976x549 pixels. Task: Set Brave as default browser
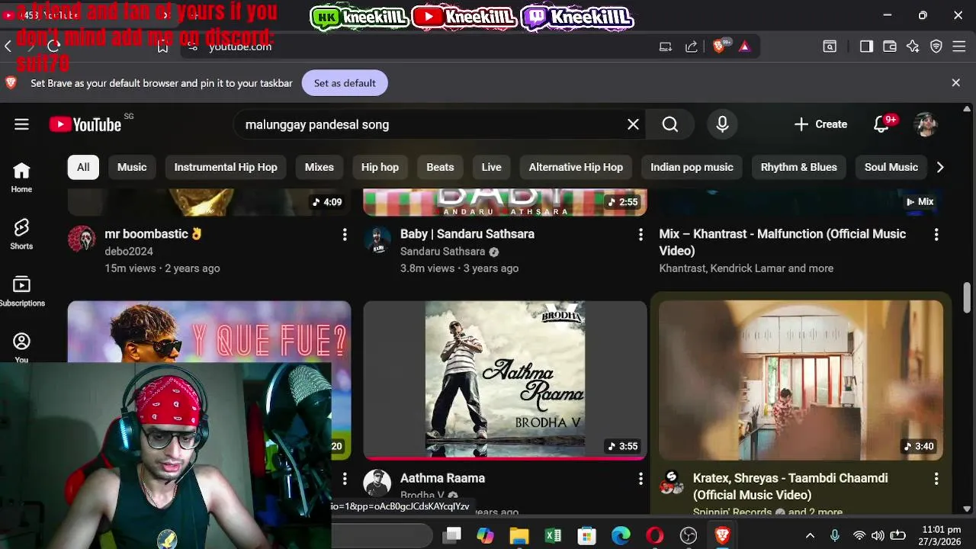[345, 83]
